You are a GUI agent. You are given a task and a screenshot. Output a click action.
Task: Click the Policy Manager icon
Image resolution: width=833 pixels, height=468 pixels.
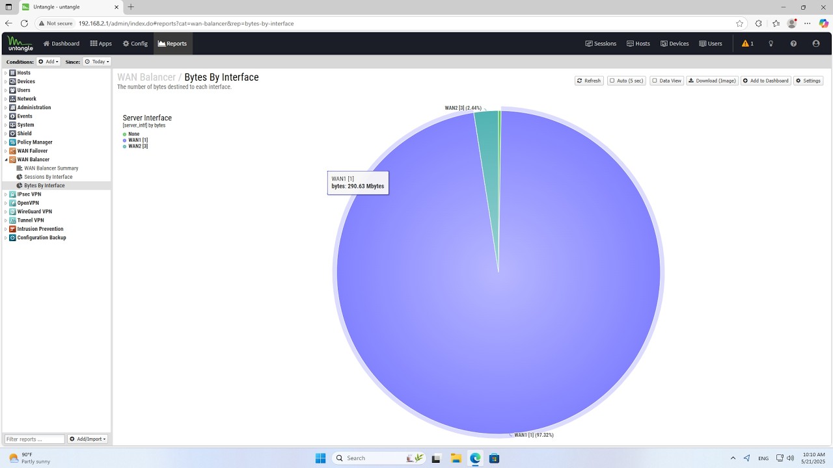(12, 142)
